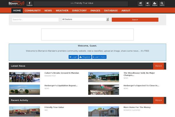The image size is (175, 117).
Task: Click the Log In icon in header
Action: point(148,4)
